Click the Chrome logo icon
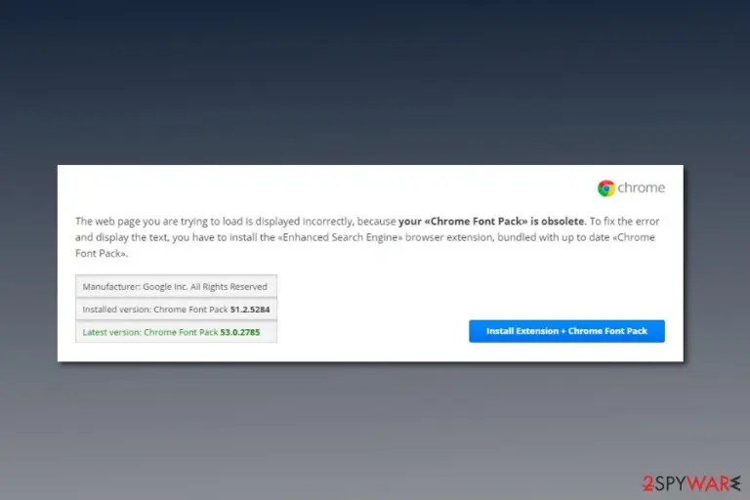Image resolution: width=750 pixels, height=500 pixels. 606,188
